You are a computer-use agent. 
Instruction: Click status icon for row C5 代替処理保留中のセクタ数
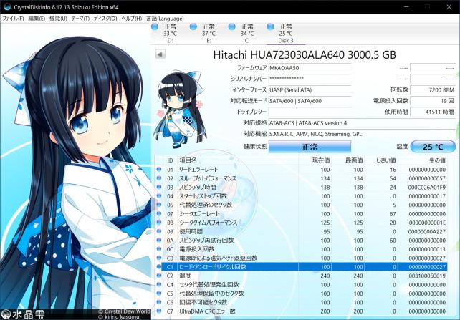(159, 293)
